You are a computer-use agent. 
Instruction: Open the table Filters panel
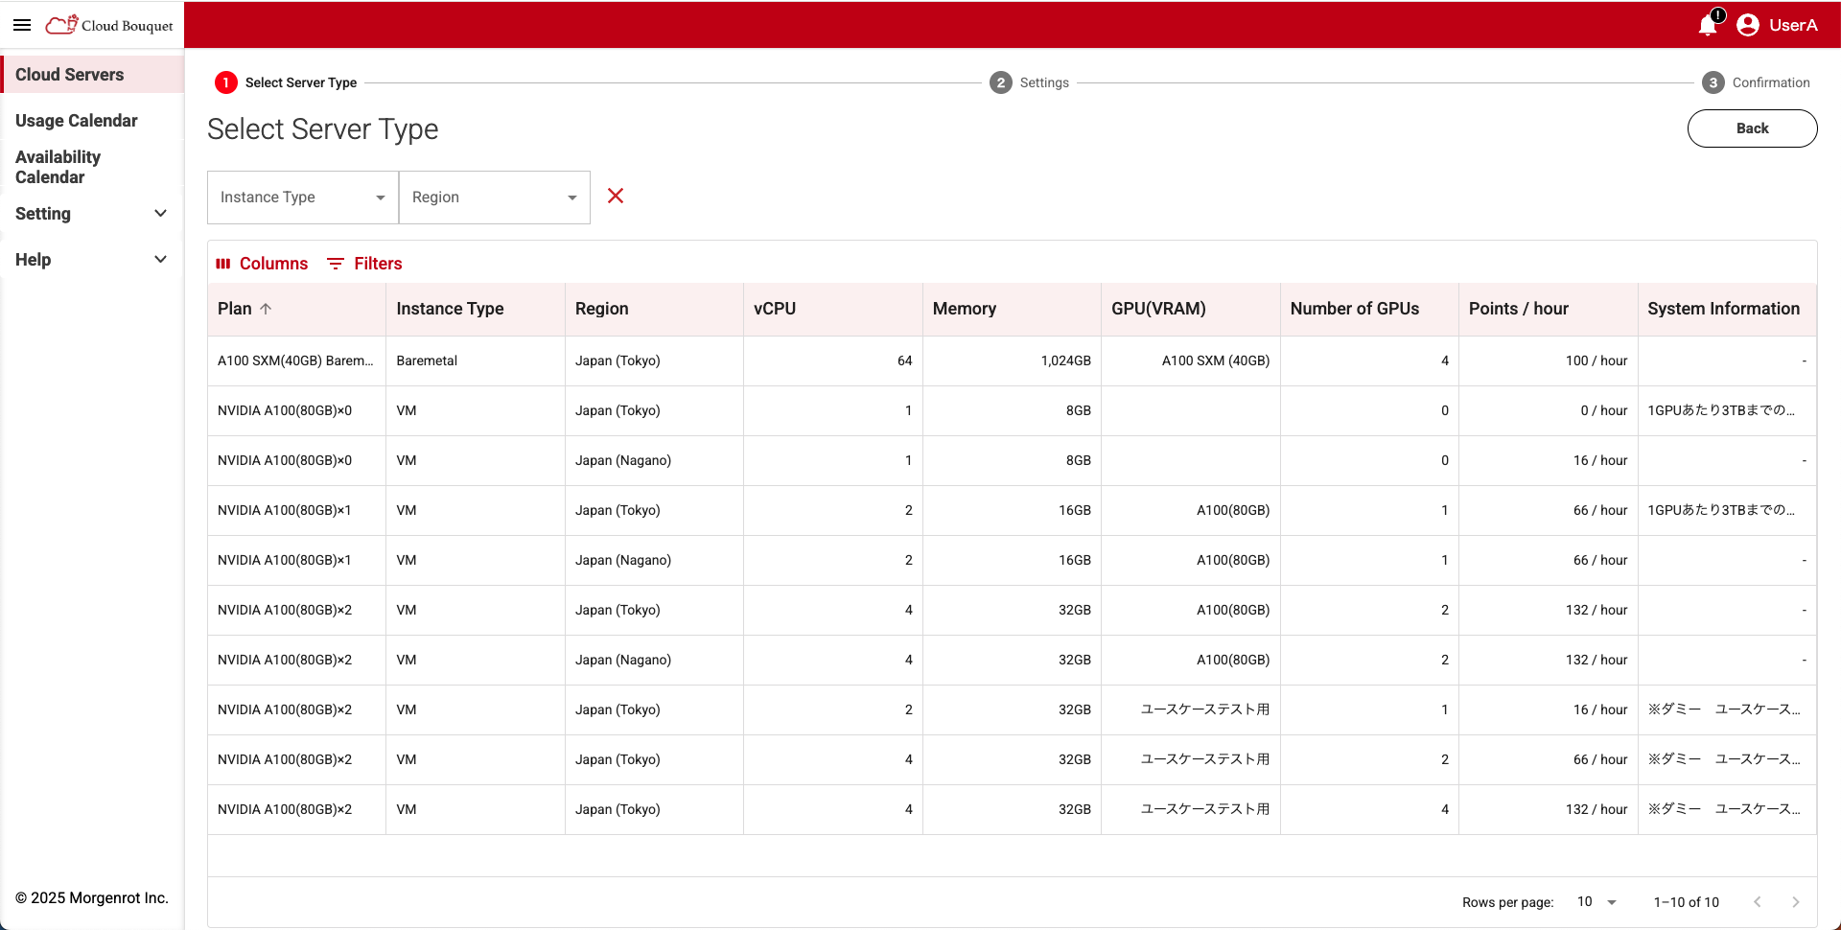click(x=364, y=264)
